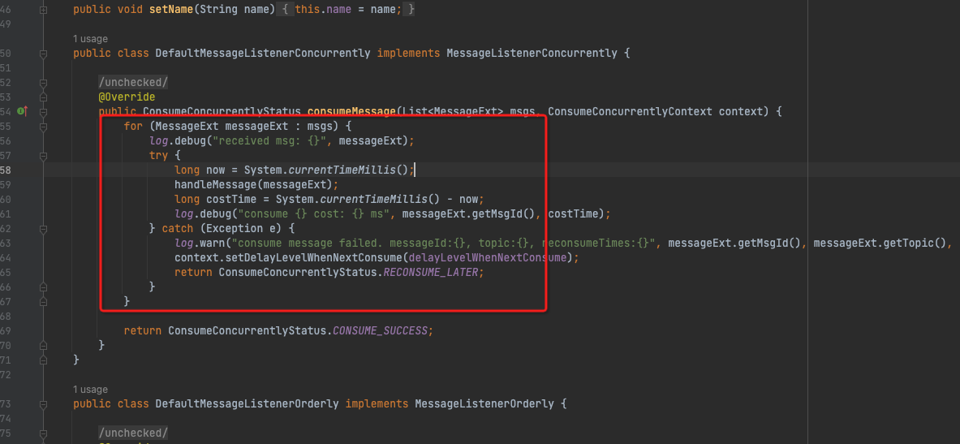
Task: Click the @Override annotation on line 53
Action: (x=127, y=97)
